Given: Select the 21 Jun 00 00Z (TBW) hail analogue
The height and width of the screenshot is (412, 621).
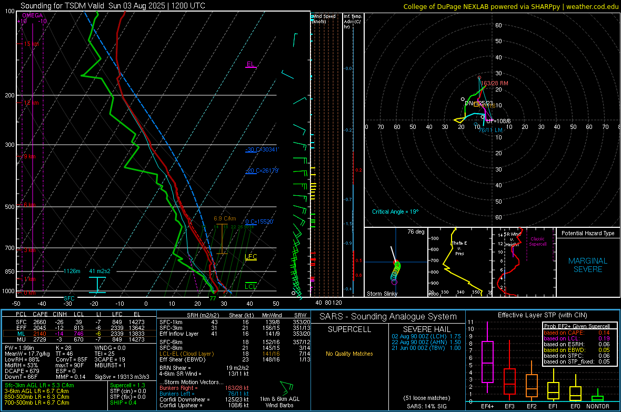Looking at the screenshot, I should (x=426, y=348).
